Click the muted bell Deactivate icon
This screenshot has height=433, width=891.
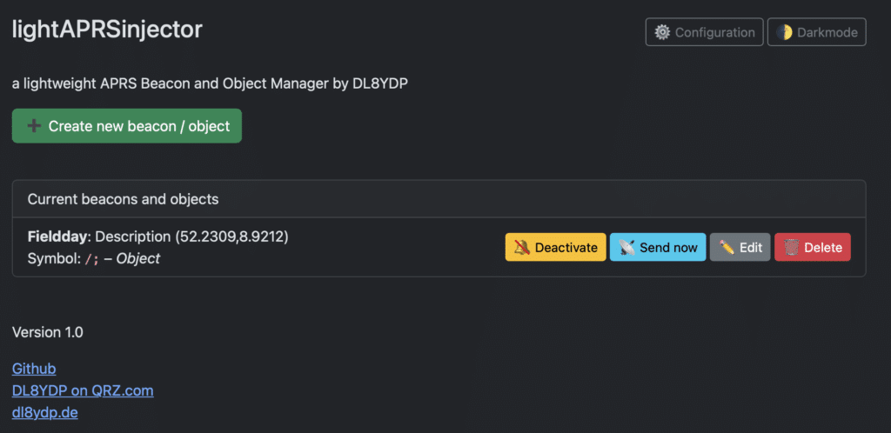(522, 248)
